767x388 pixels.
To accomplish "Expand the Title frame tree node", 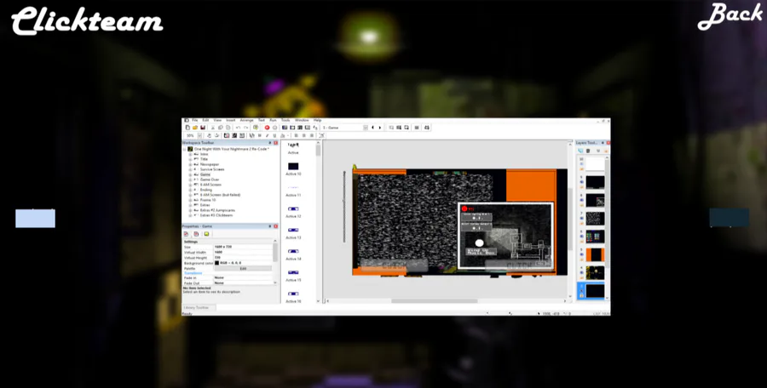I will pyautogui.click(x=190, y=159).
